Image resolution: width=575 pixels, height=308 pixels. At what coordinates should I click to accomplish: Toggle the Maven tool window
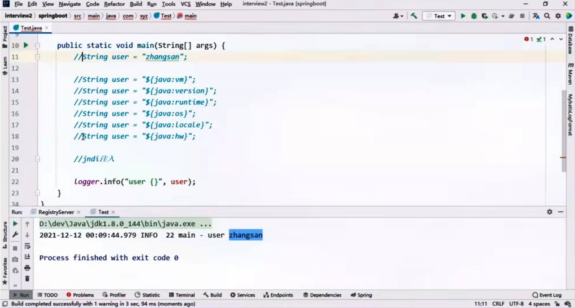[x=570, y=74]
